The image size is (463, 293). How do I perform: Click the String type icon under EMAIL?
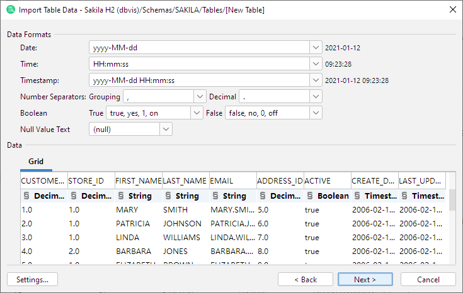pos(215,196)
